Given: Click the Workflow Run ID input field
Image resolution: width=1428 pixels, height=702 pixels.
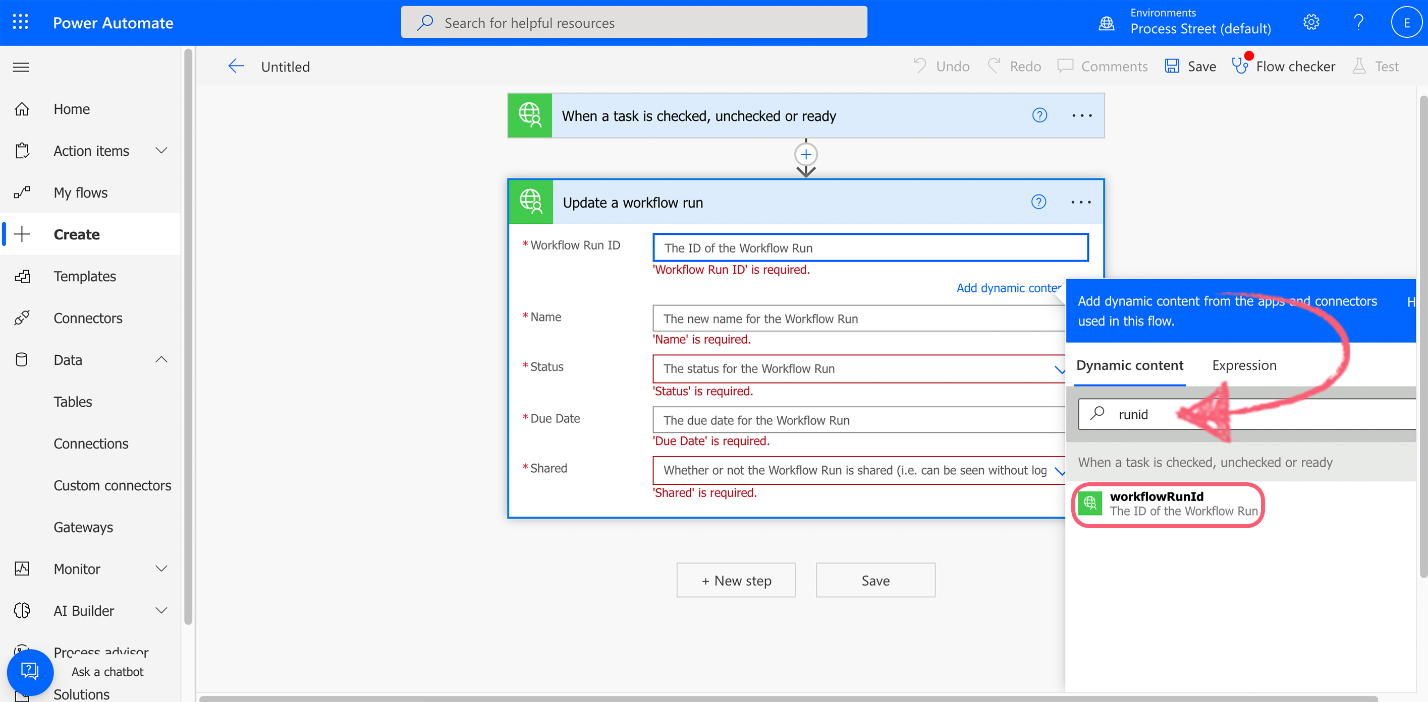Looking at the screenshot, I should pyautogui.click(x=870, y=247).
